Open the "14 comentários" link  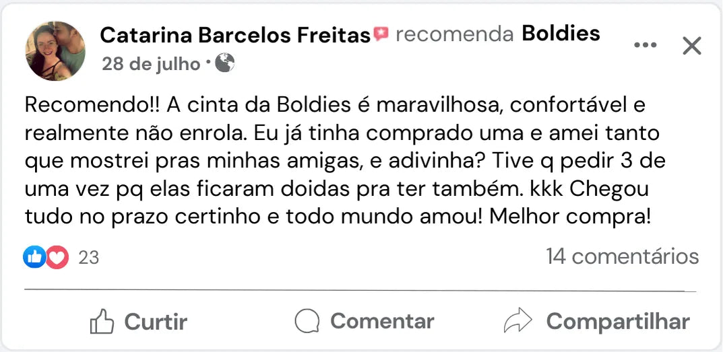coord(622,256)
